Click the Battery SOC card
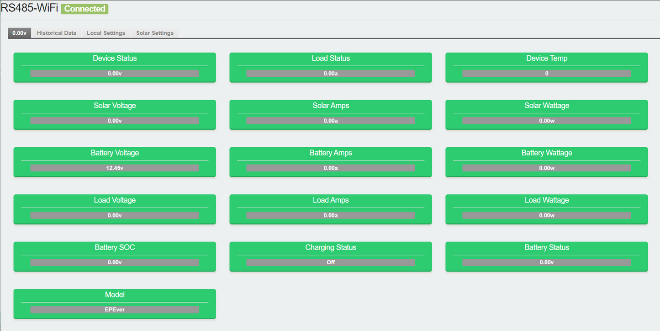The width and height of the screenshot is (660, 331). [x=115, y=256]
